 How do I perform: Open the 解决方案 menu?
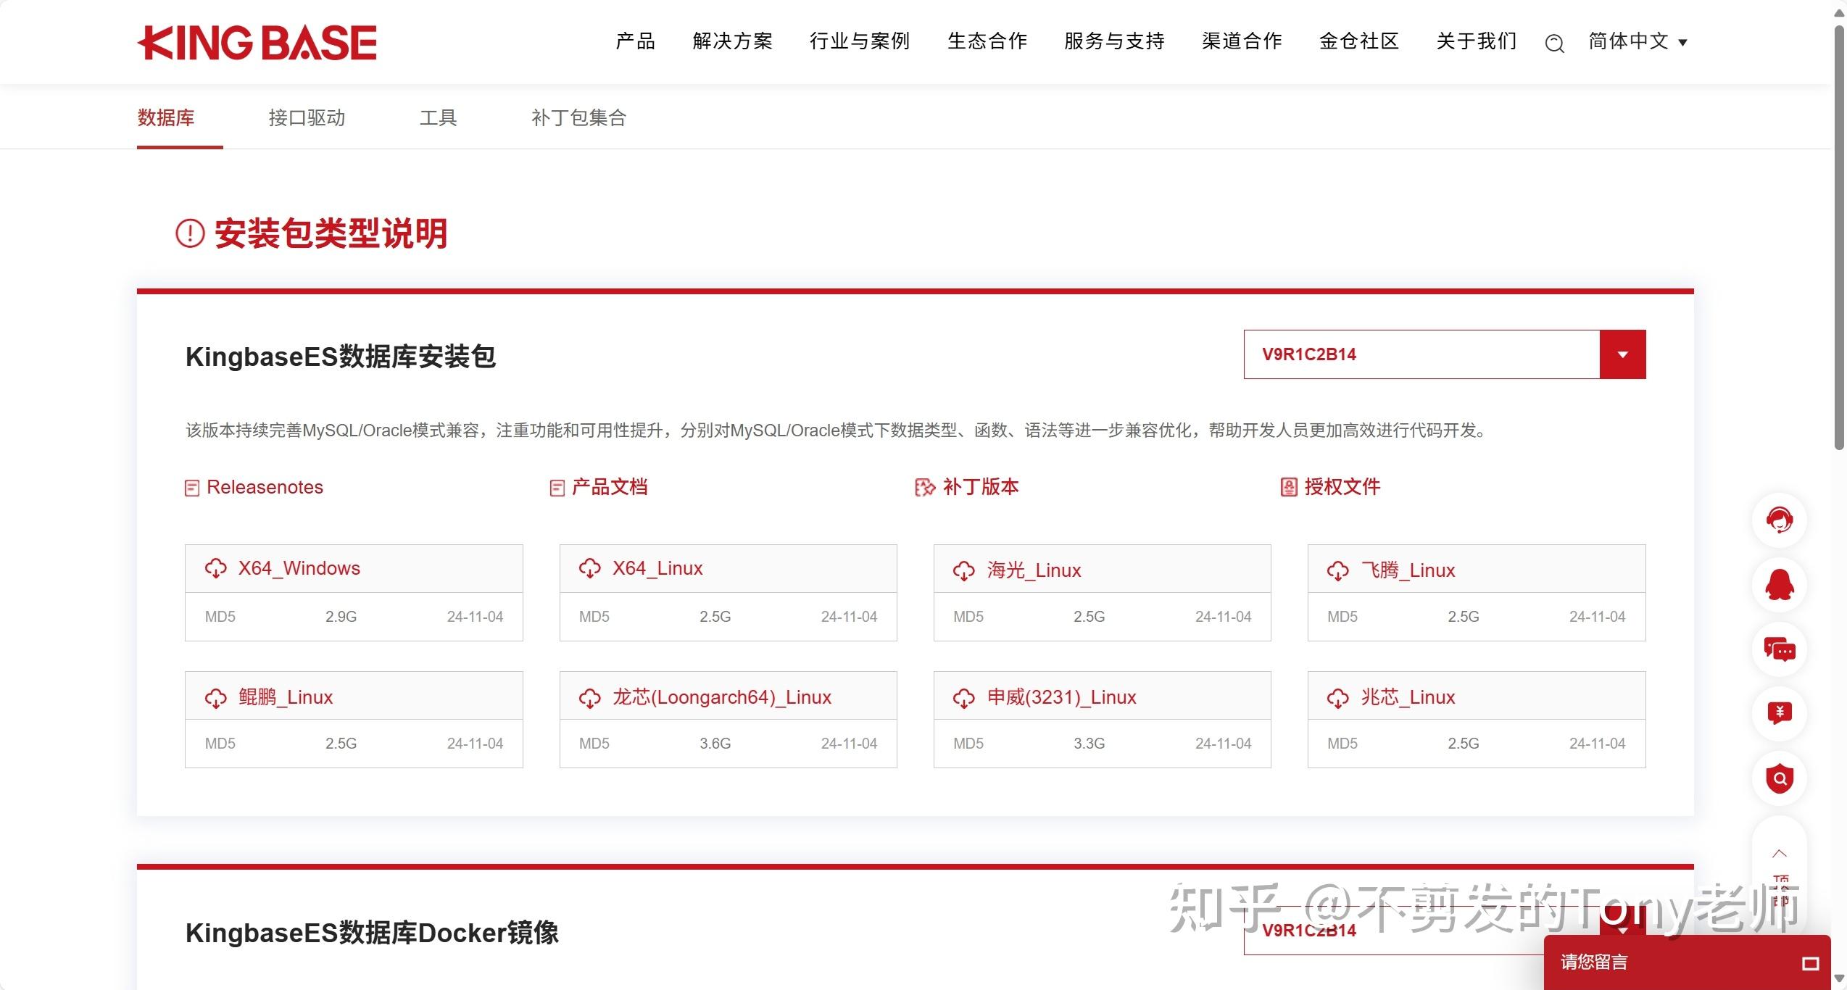coord(732,41)
